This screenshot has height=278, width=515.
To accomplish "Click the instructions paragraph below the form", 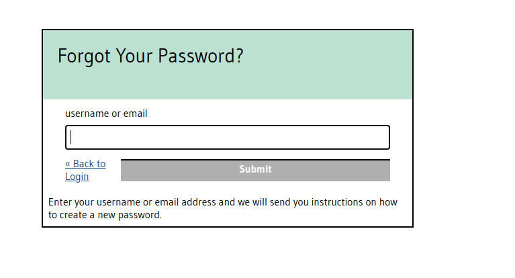I will (x=223, y=208).
